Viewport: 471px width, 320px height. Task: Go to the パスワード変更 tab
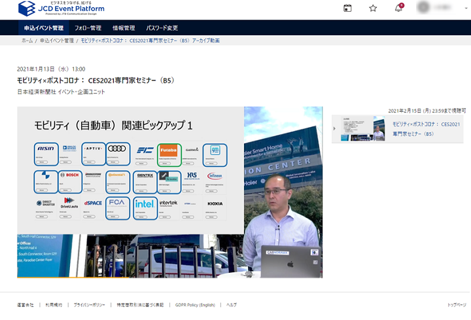[162, 28]
